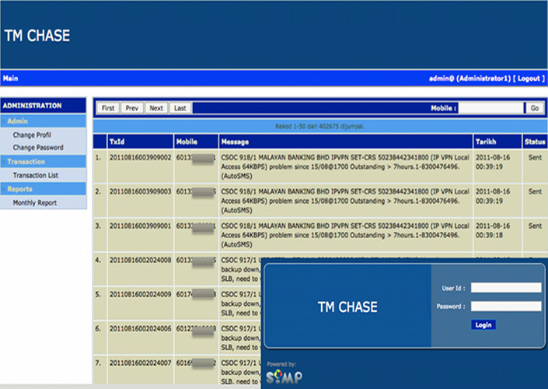548x389 pixels.
Task: Click the Mobile column header
Action: pos(196,142)
